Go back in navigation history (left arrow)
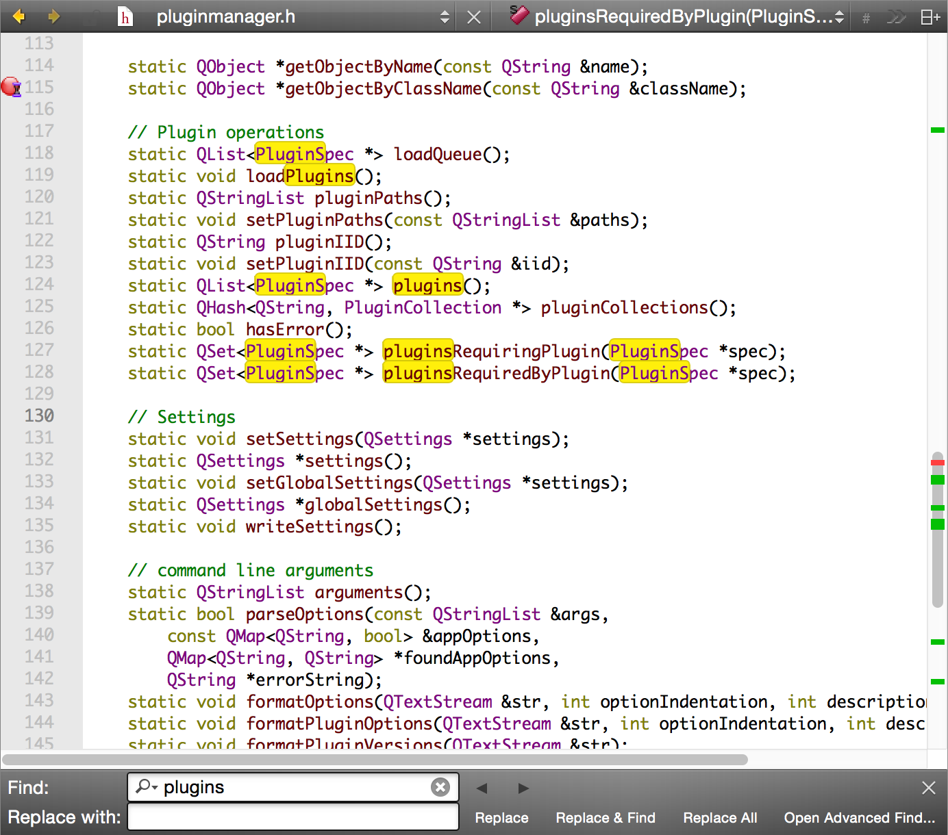This screenshot has width=948, height=835. point(18,16)
